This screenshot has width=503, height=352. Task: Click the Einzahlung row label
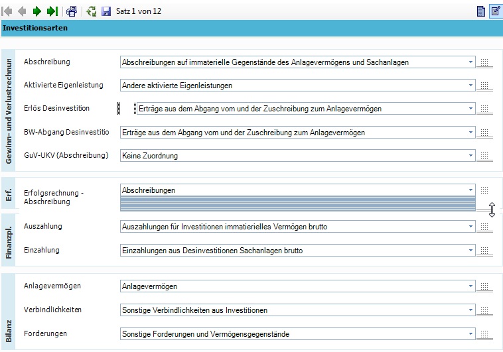point(42,250)
